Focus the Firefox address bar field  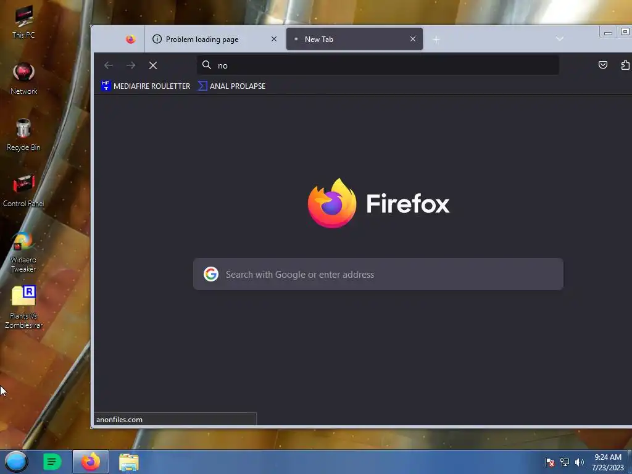coord(378,65)
